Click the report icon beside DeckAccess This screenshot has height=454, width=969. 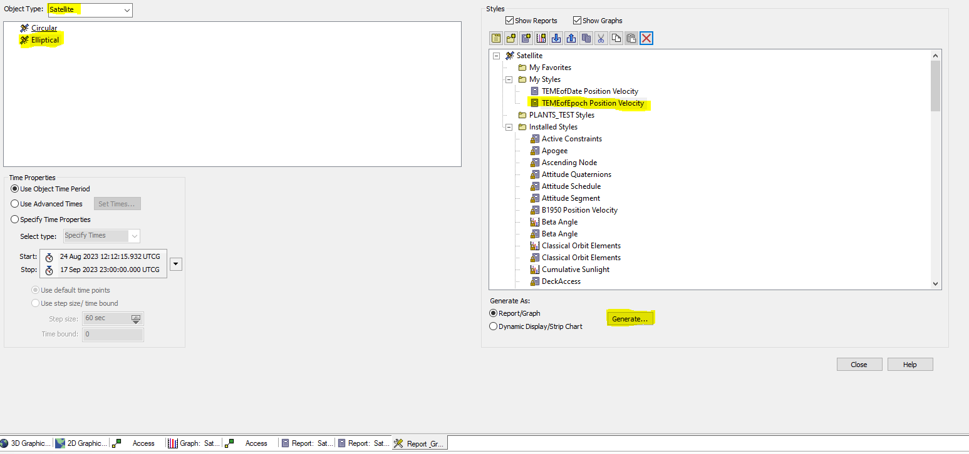535,281
